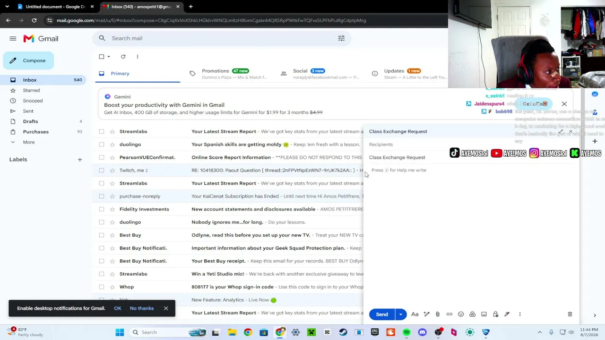The image size is (605, 340).
Task: Switch to the Social tab
Action: pyautogui.click(x=320, y=74)
